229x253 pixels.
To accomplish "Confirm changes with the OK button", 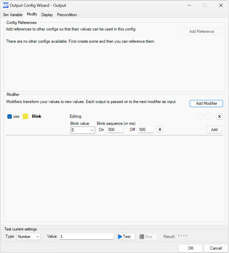I will pos(190,248).
